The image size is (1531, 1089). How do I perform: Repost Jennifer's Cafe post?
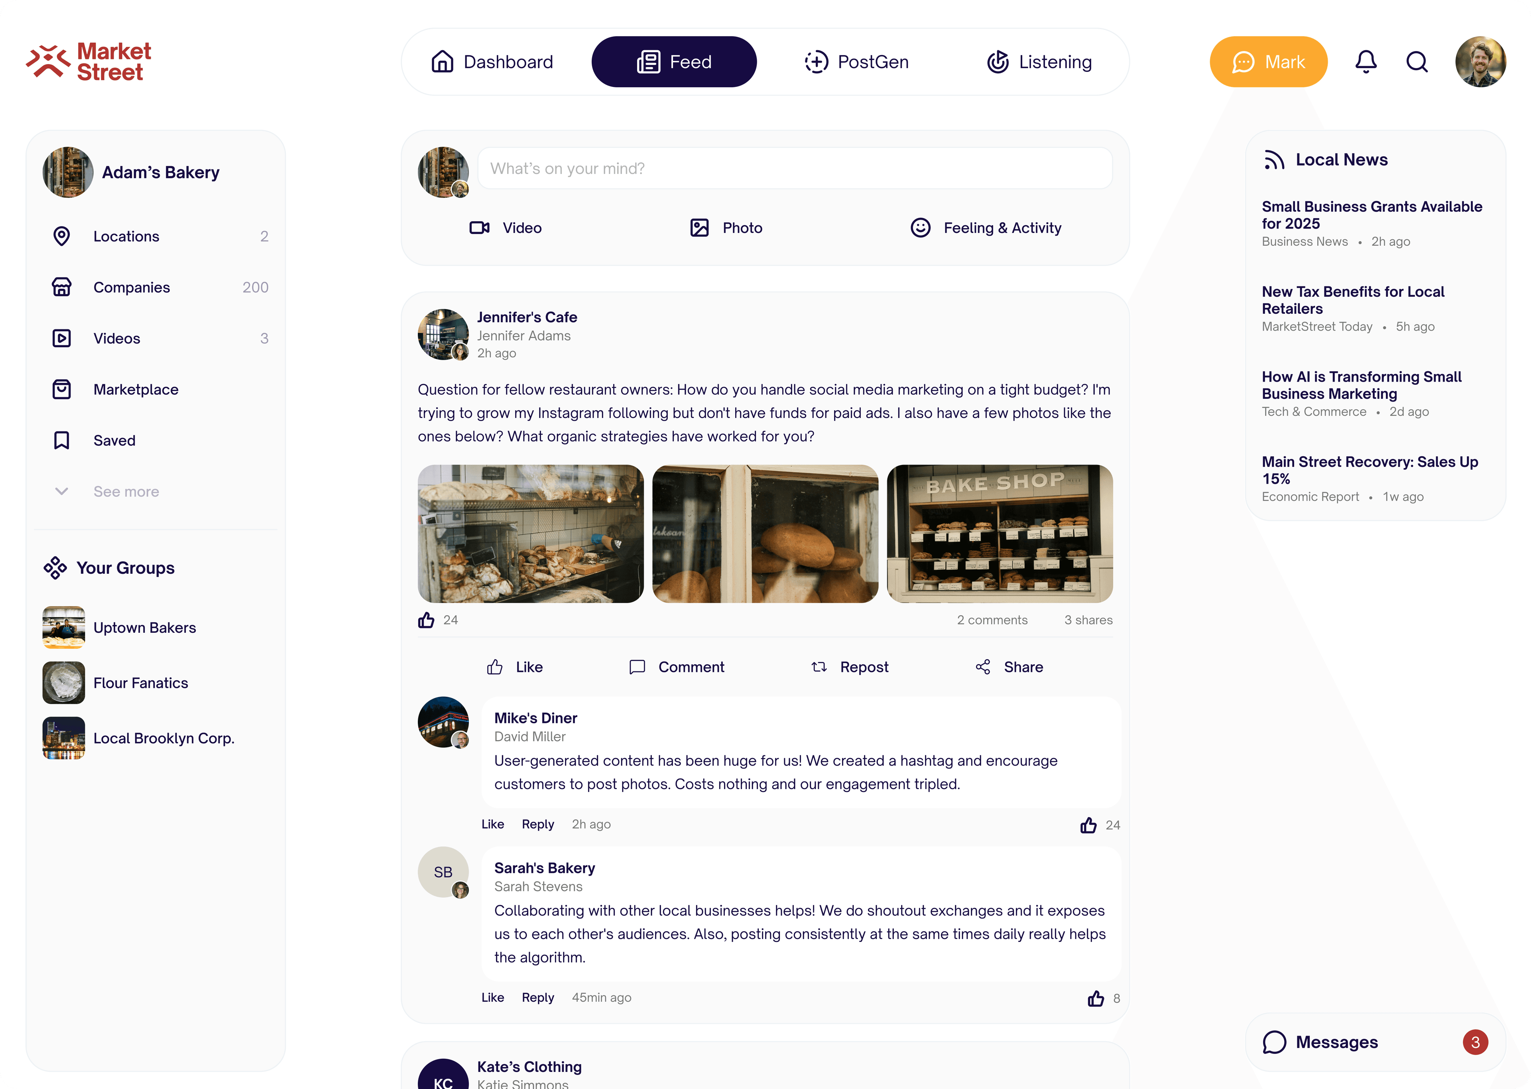point(849,667)
